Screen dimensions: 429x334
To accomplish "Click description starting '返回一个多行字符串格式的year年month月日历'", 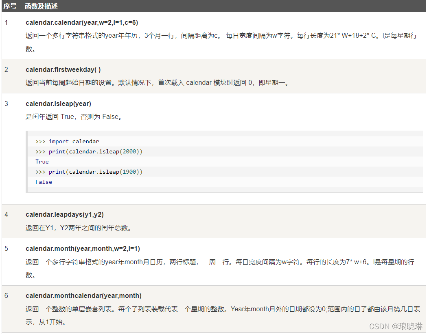I will pyautogui.click(x=220, y=269).
